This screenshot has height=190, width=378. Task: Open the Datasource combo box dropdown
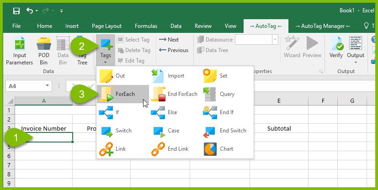tap(275, 40)
